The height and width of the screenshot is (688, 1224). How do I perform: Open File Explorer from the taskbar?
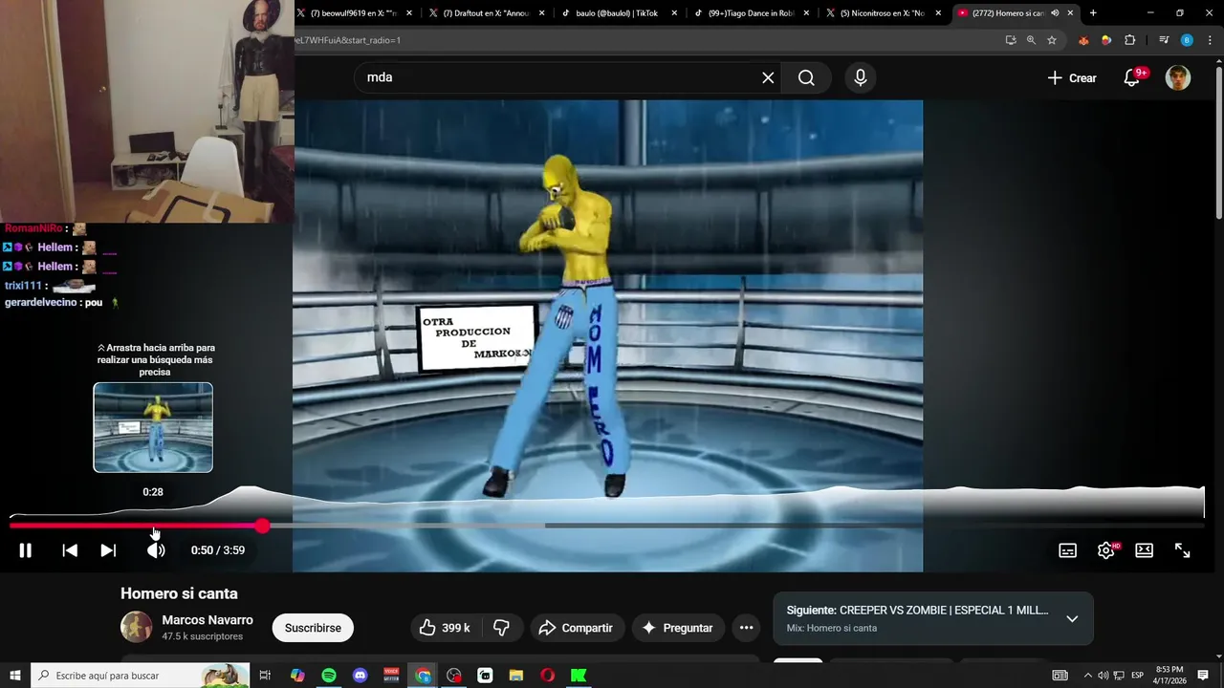pyautogui.click(x=516, y=676)
